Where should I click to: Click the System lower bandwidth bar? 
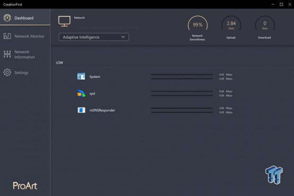(182, 79)
